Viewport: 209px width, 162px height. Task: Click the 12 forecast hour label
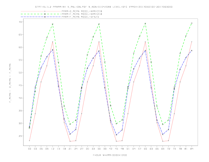point(53,149)
